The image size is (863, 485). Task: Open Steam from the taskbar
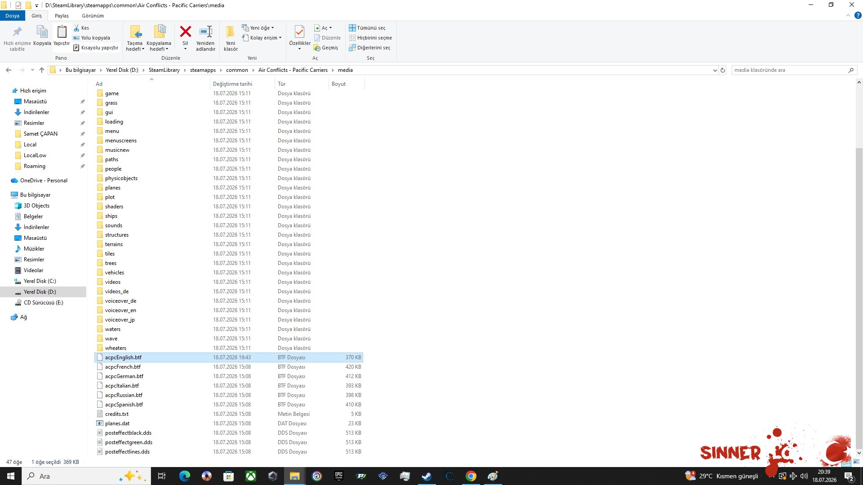pos(427,476)
